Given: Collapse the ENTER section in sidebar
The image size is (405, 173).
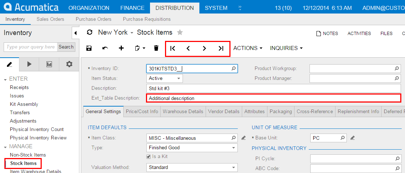Looking at the screenshot, I should pyautogui.click(x=5, y=79).
